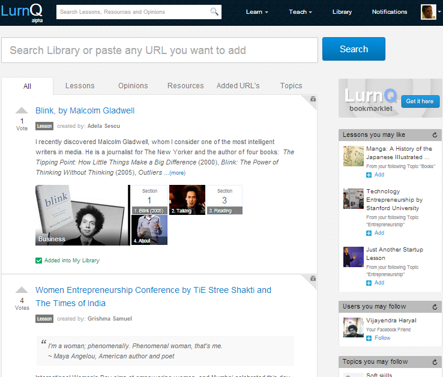Image resolution: width=443 pixels, height=377 pixels.
Task: Open the Soft skills topic
Action: (379, 375)
